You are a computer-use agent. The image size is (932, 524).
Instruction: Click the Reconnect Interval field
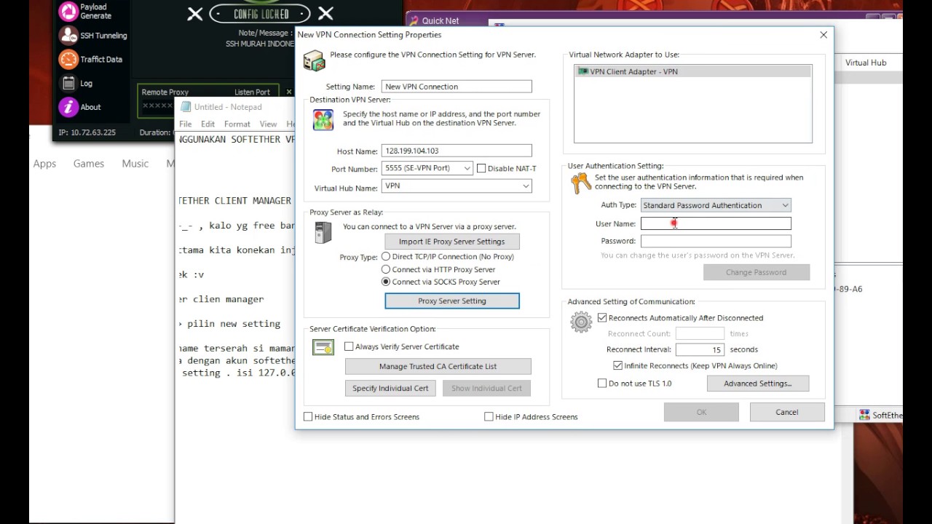pos(700,349)
